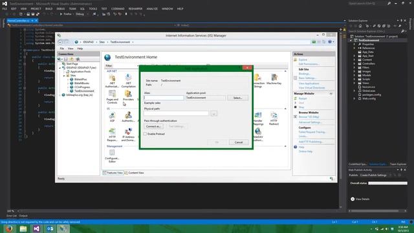Click the Home icon in Solution Explorer toolbar
Screen dimensions: 414x233
click(360, 26)
